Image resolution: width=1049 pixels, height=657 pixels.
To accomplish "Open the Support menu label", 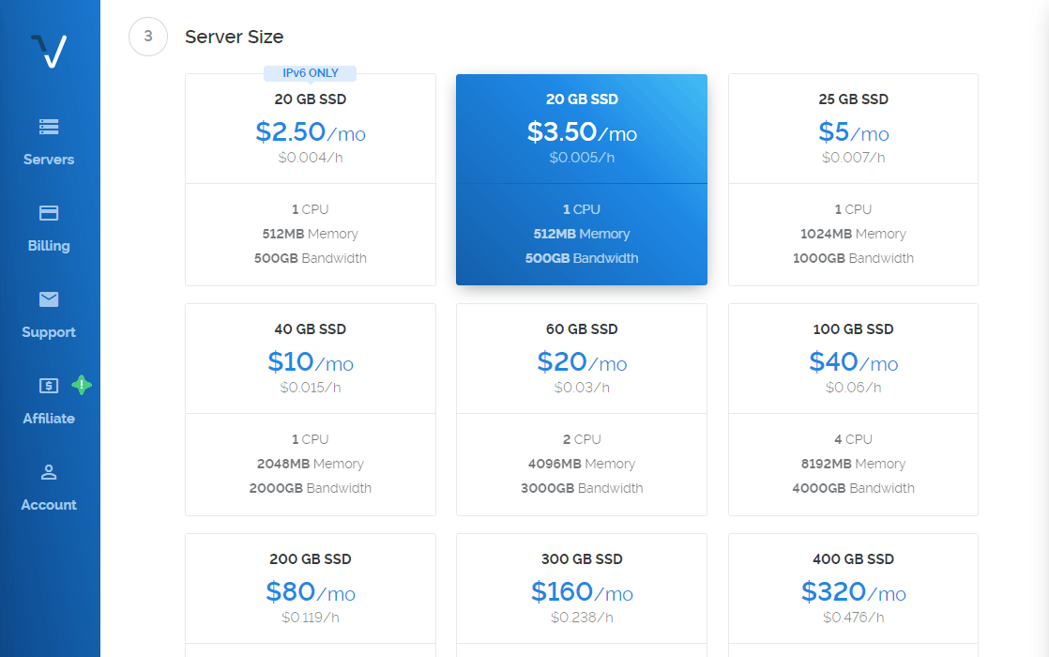I will (x=49, y=332).
